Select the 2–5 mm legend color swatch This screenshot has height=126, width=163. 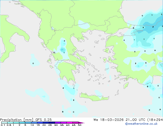22,123
